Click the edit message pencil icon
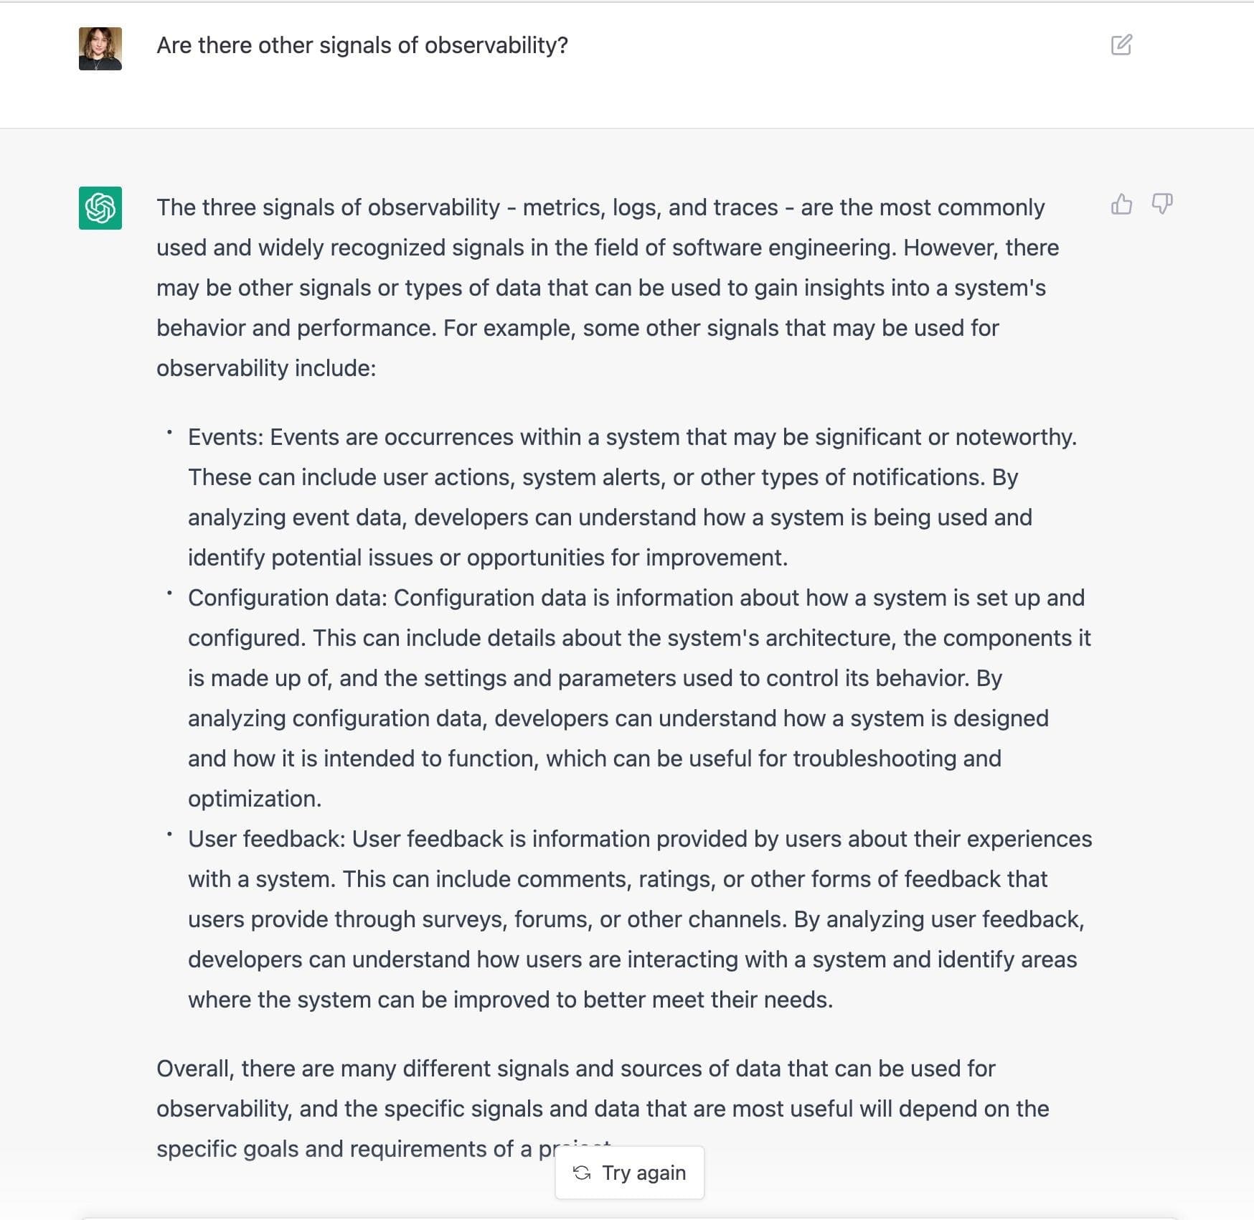 coord(1121,45)
